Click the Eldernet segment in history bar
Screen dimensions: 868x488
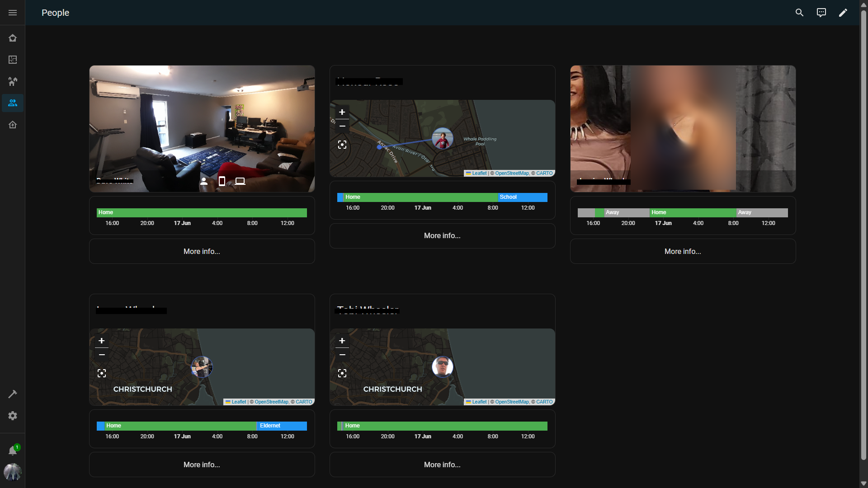tap(282, 426)
